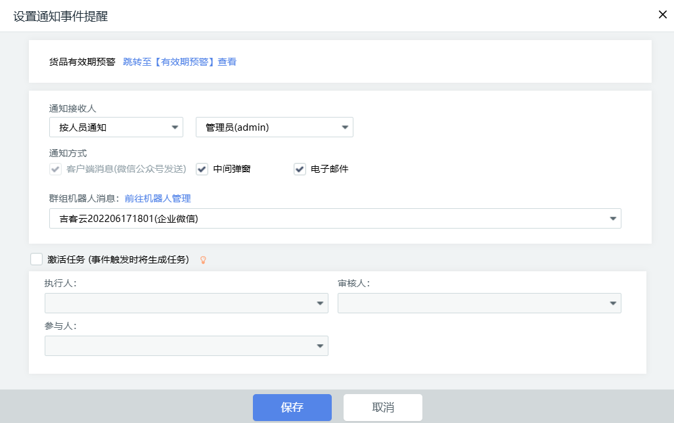Close the 设置通知事件提醒 dialog
674x423 pixels.
coord(662,14)
